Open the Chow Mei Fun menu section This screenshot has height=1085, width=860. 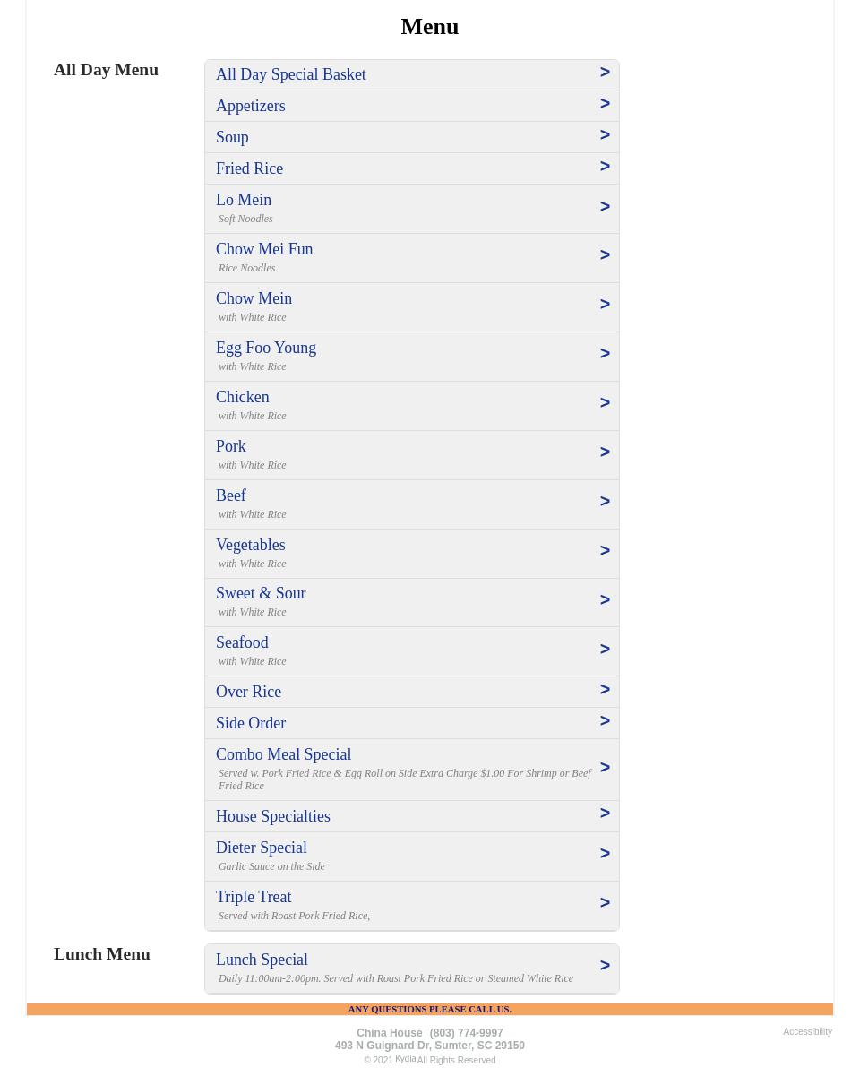264,249
